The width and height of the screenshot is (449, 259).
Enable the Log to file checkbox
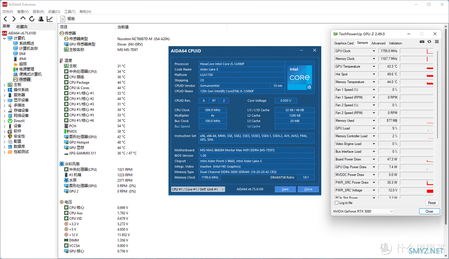pyautogui.click(x=337, y=203)
